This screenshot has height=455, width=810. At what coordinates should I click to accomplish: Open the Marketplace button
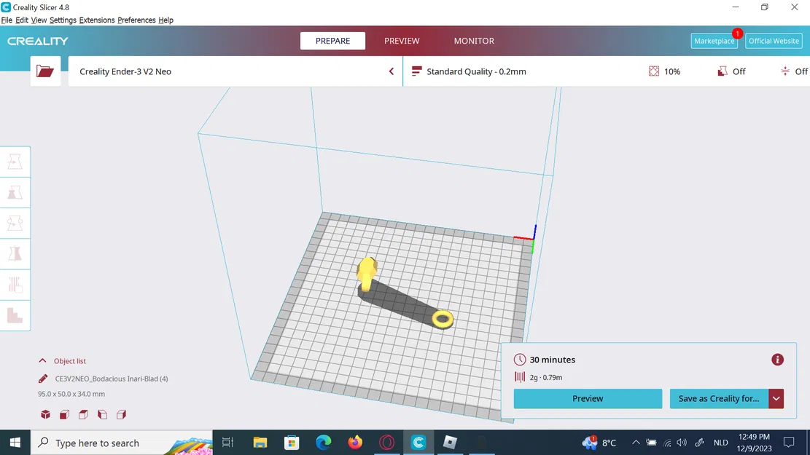(714, 41)
